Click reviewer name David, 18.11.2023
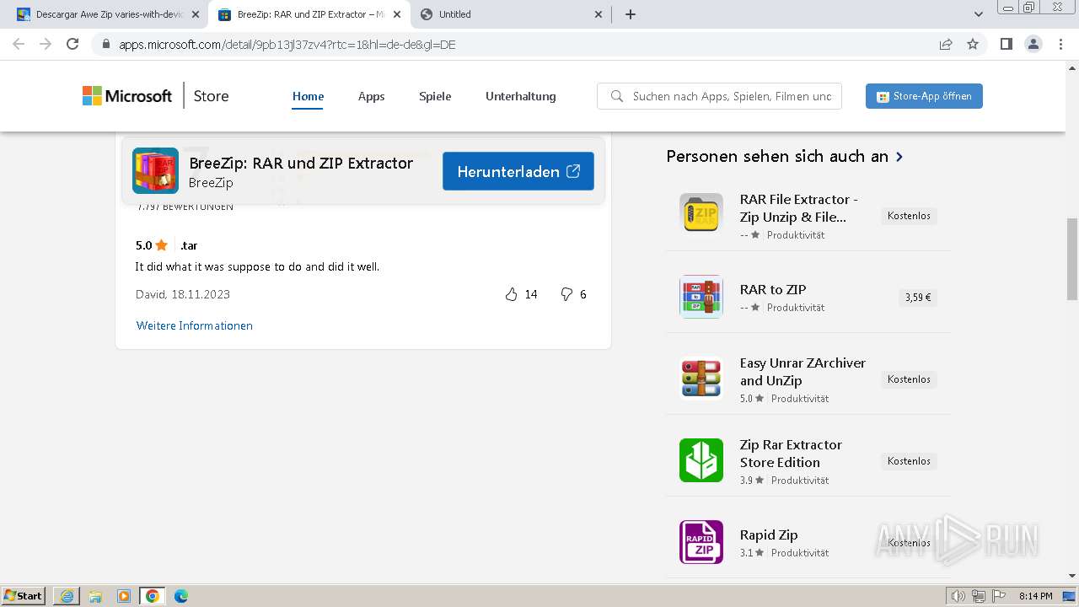The height and width of the screenshot is (607, 1079). [183, 294]
